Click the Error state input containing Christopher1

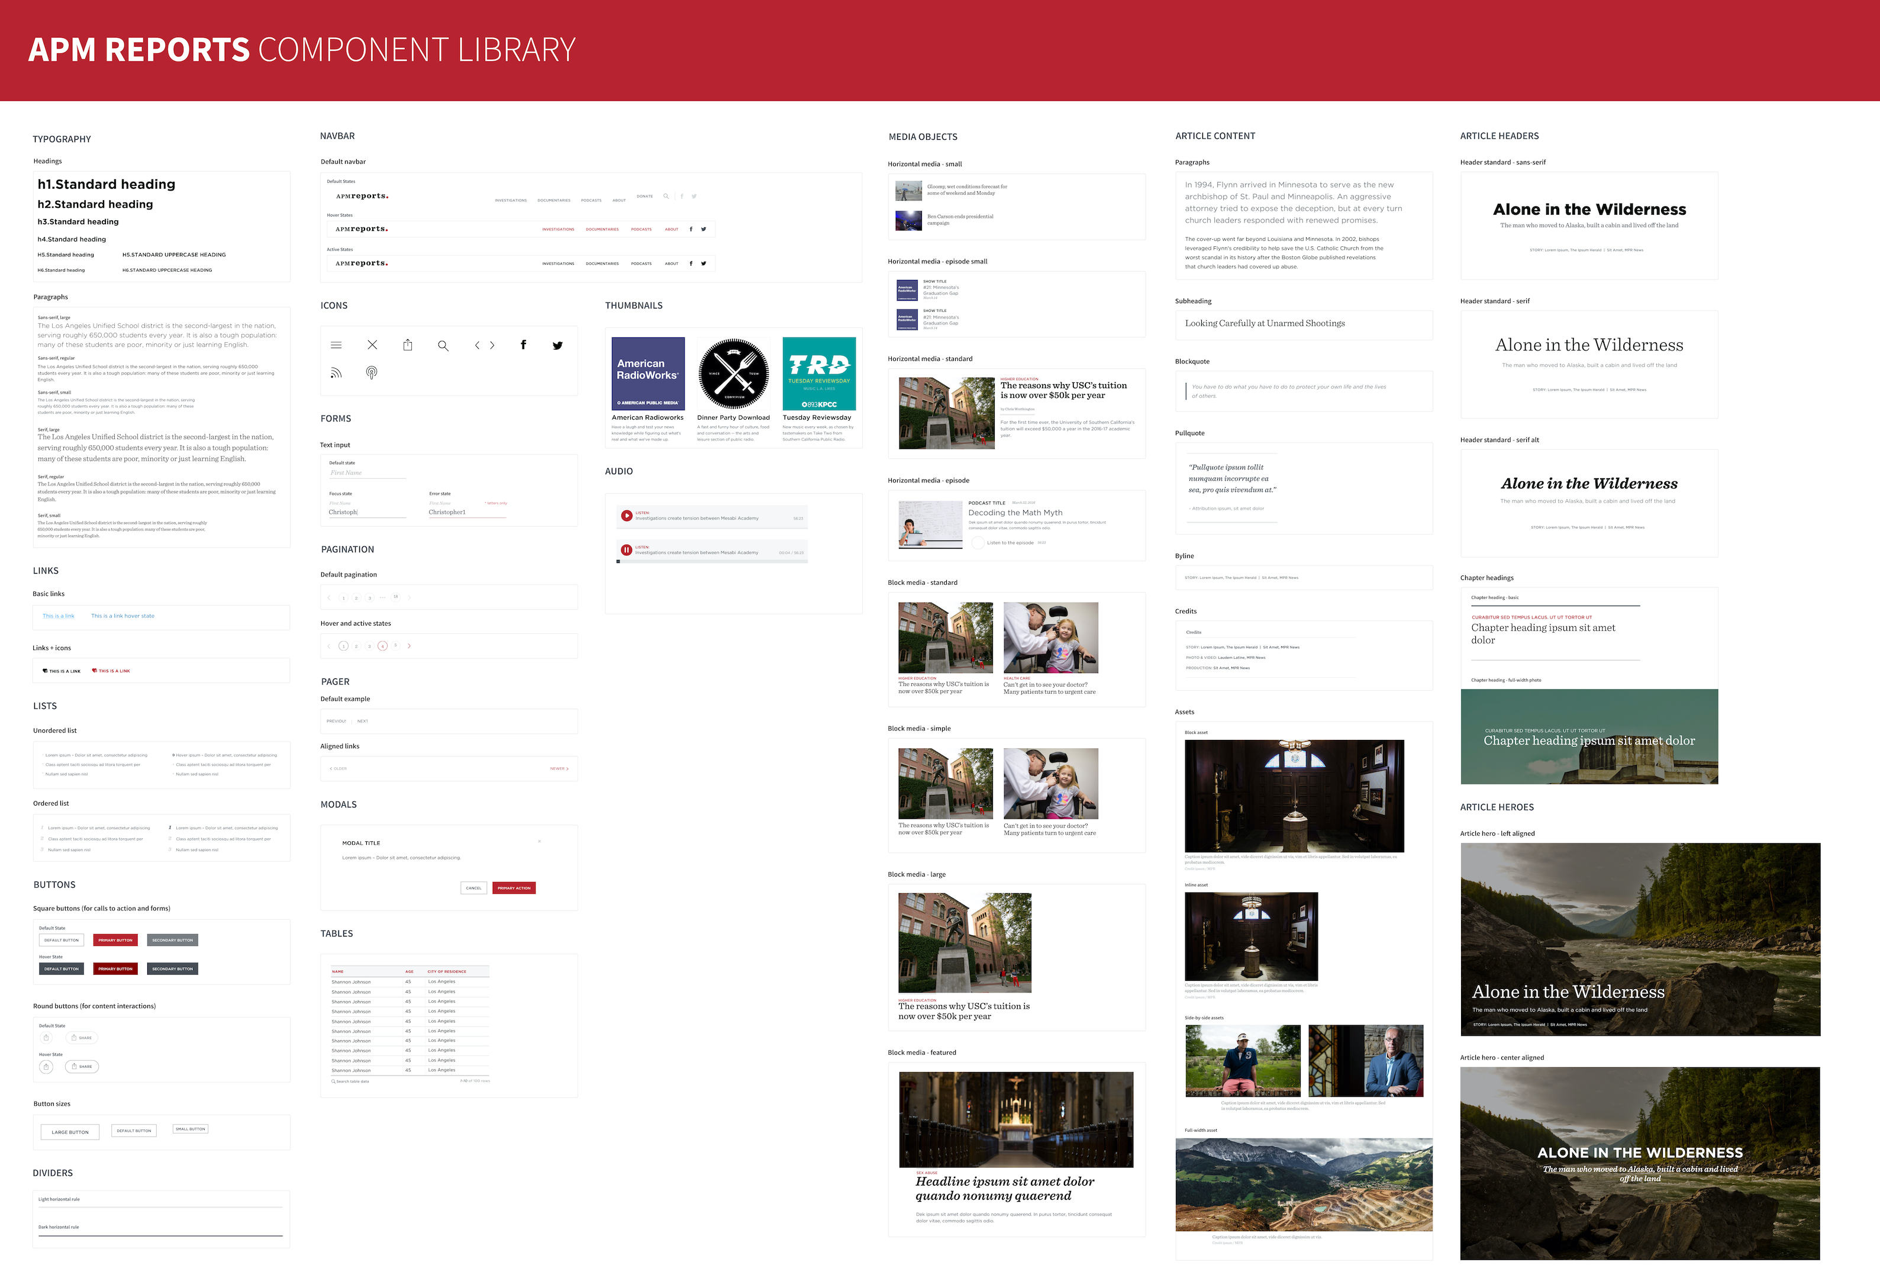(467, 513)
